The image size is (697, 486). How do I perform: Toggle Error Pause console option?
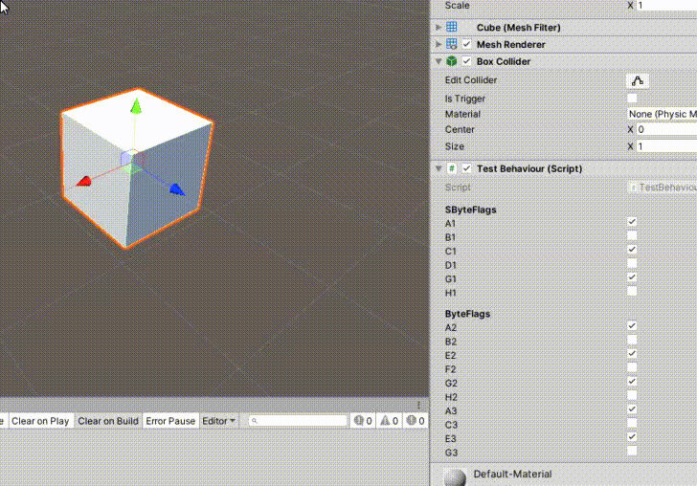point(170,420)
